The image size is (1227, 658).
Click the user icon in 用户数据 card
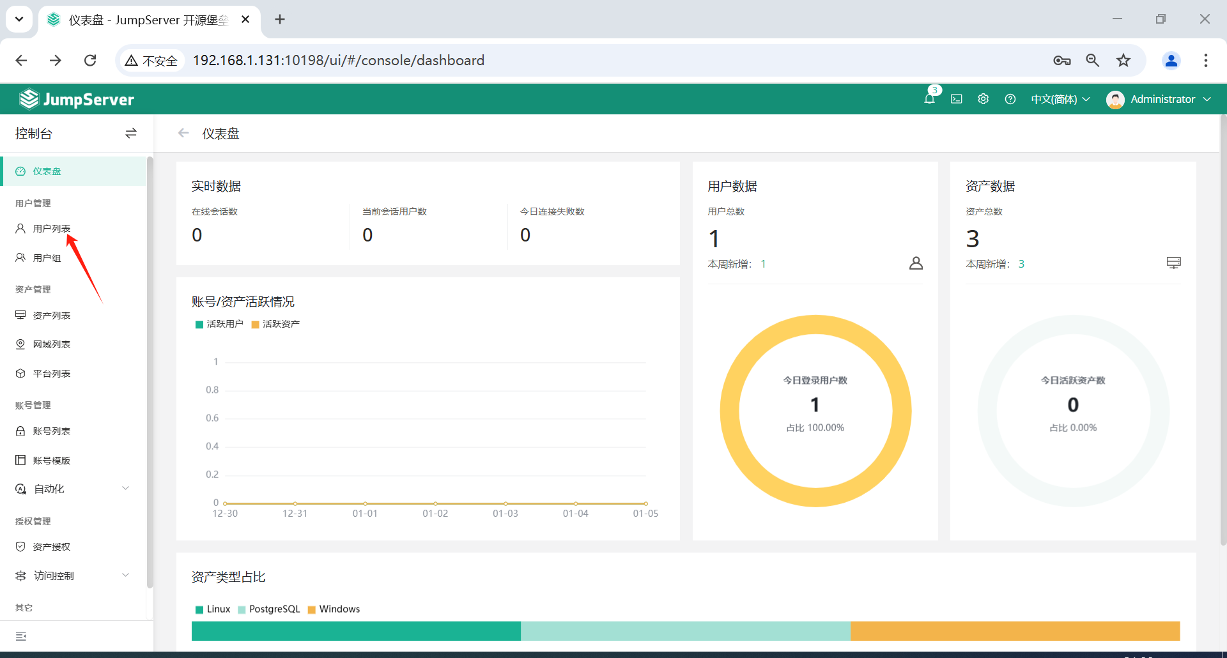pos(916,263)
